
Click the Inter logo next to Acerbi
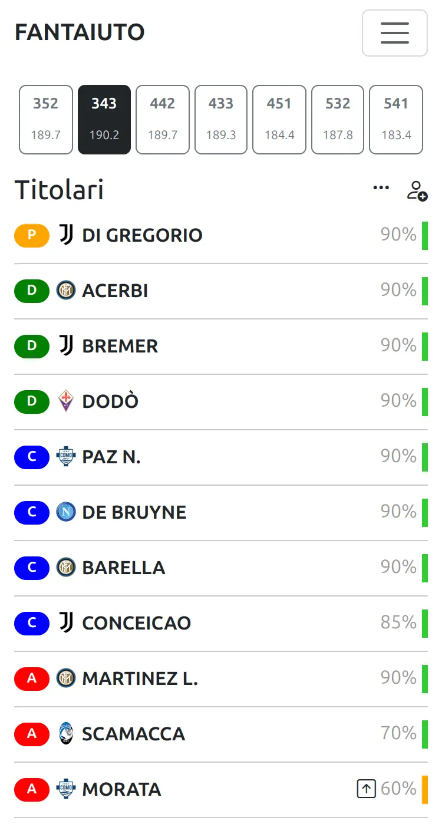coord(66,291)
